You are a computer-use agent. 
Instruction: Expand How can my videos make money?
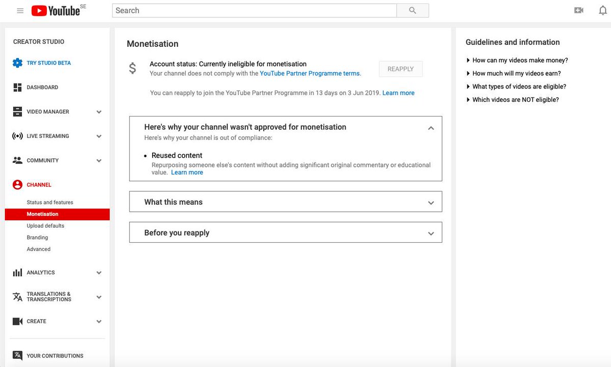[517, 60]
